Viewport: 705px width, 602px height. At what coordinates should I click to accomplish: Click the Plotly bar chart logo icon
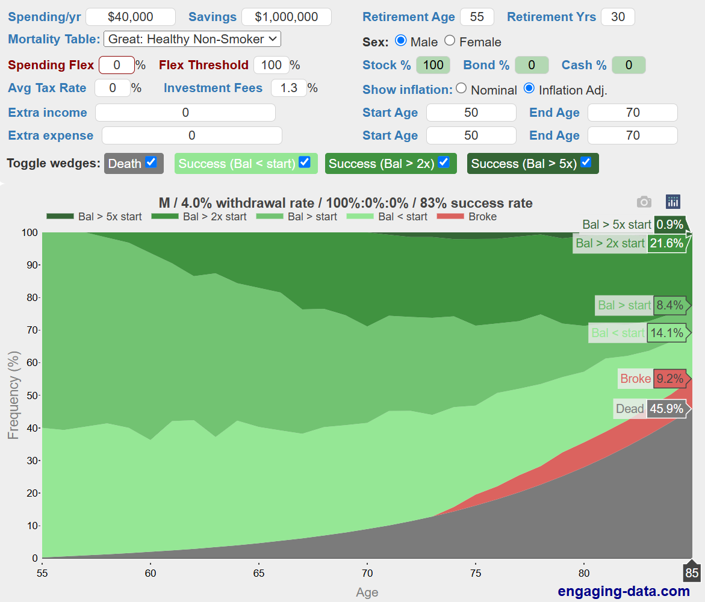pyautogui.click(x=672, y=202)
